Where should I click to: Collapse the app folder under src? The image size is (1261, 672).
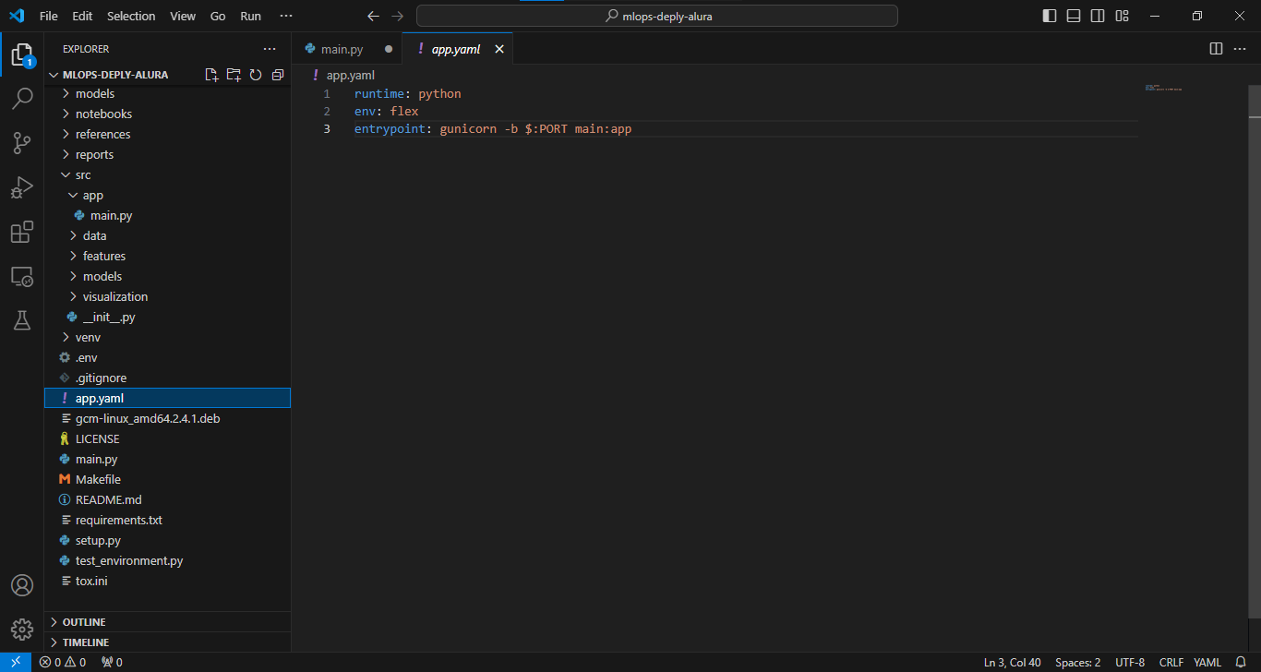[x=167, y=195]
